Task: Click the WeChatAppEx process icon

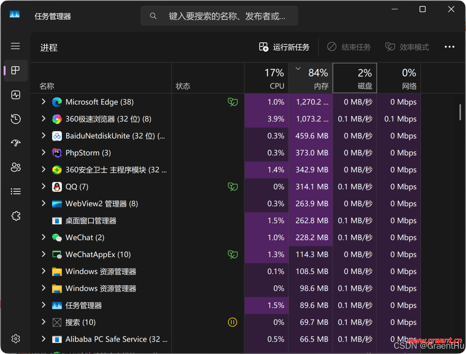Action: [57, 255]
